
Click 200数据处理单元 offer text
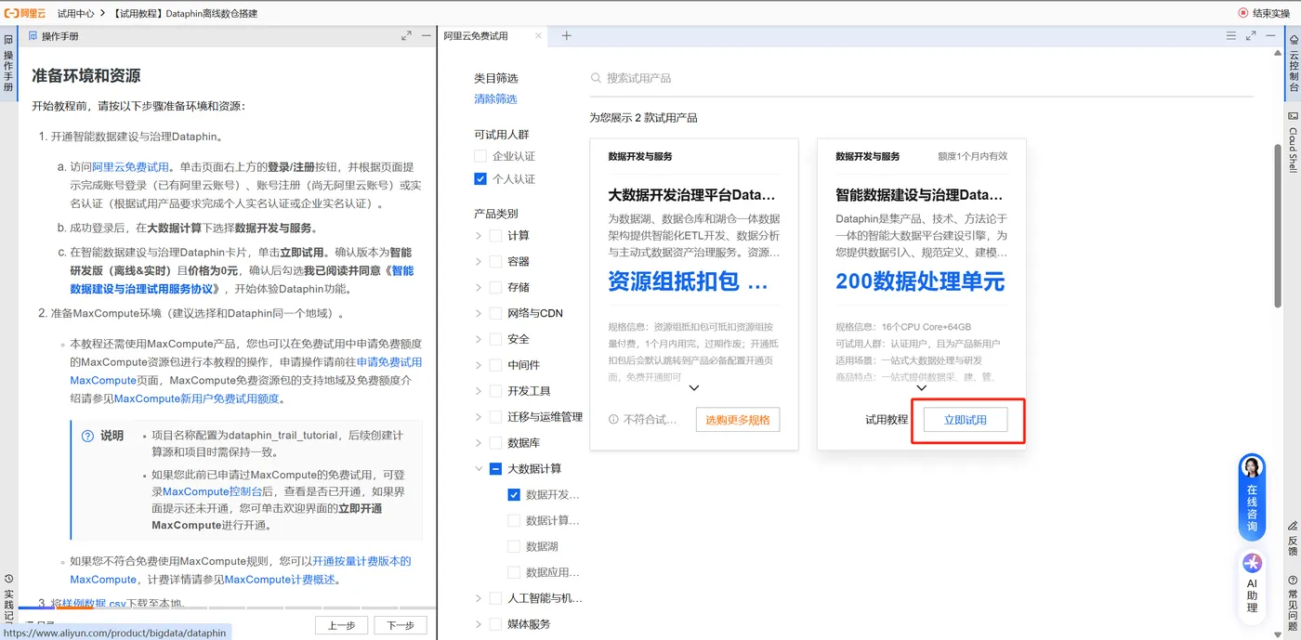(x=920, y=281)
